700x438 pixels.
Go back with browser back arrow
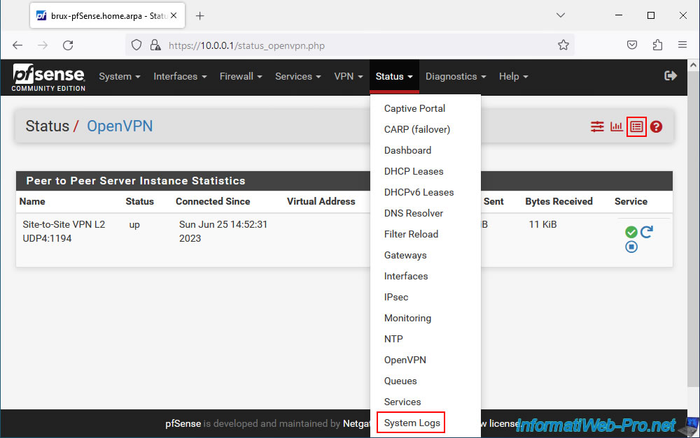tap(17, 45)
